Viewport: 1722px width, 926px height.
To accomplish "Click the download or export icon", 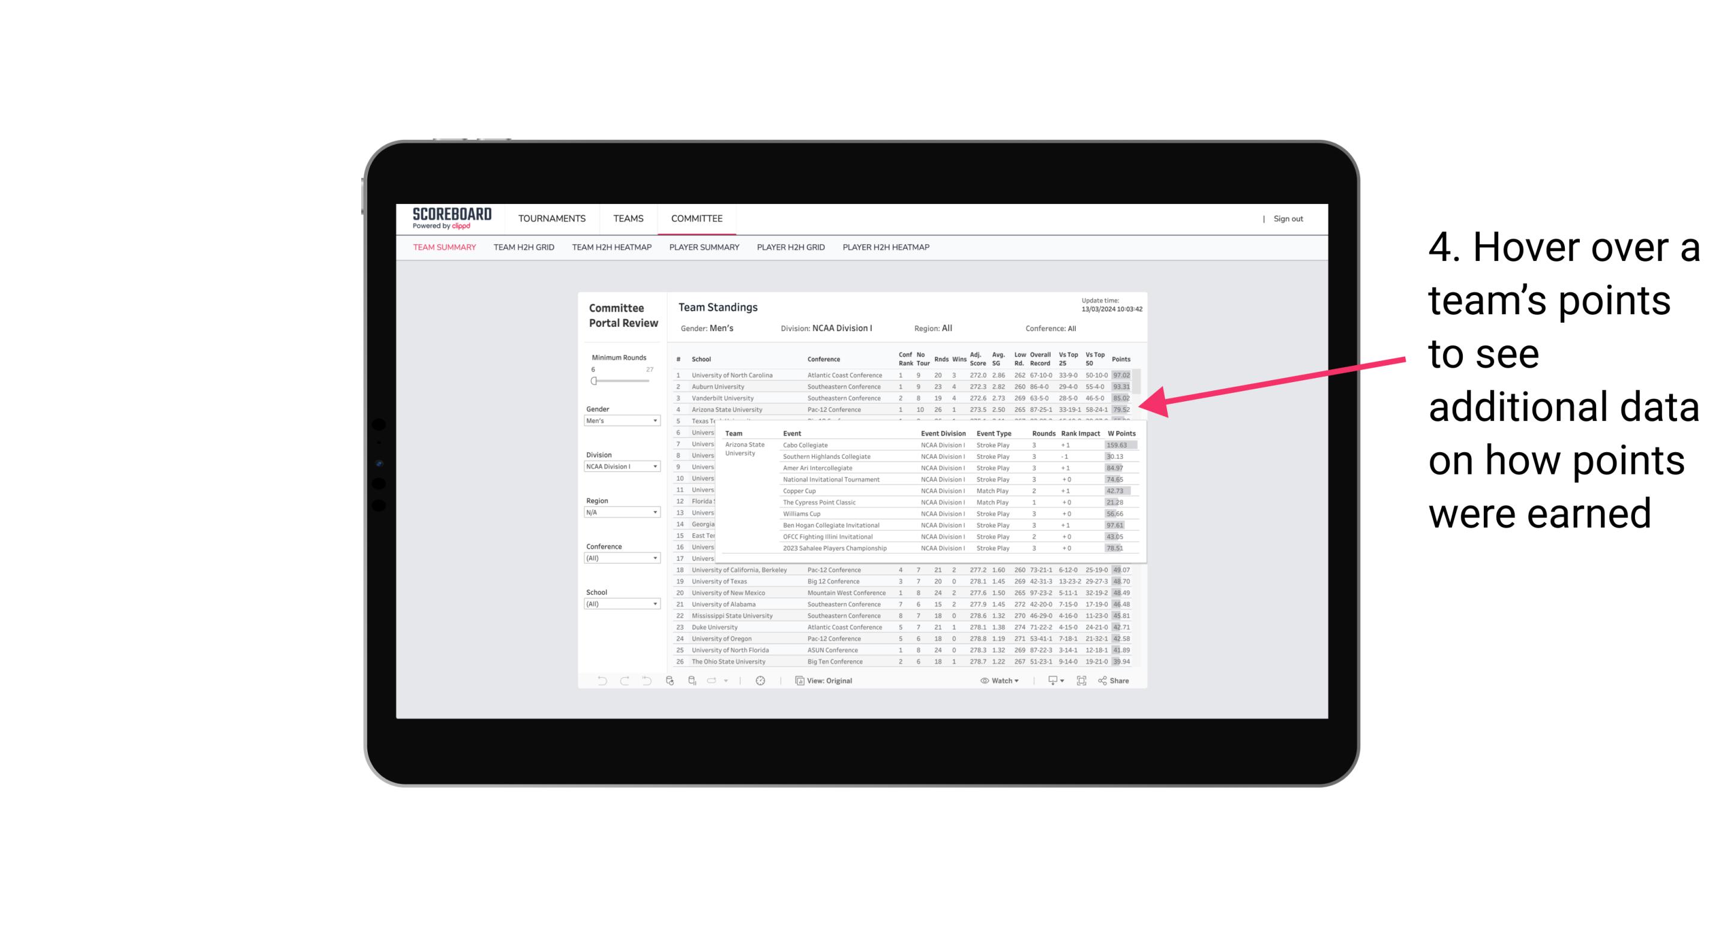I will pos(1051,681).
